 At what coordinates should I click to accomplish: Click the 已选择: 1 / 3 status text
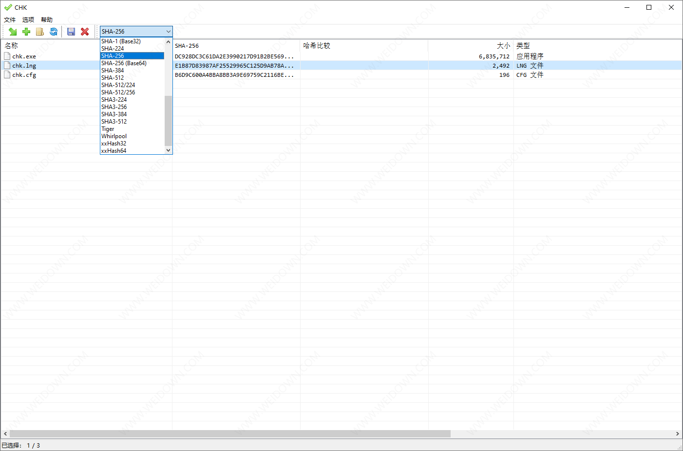coord(21,445)
